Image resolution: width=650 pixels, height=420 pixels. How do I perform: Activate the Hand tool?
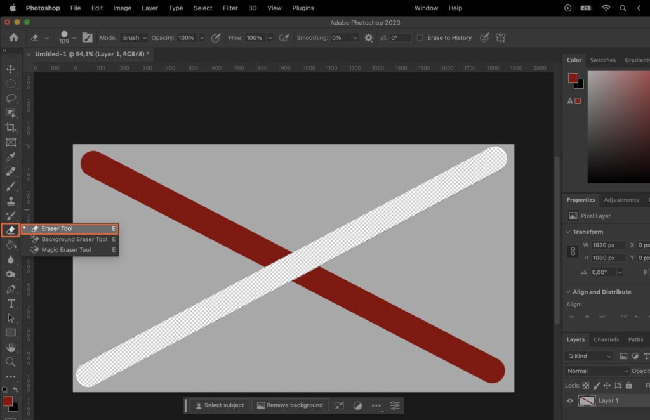(x=10, y=347)
